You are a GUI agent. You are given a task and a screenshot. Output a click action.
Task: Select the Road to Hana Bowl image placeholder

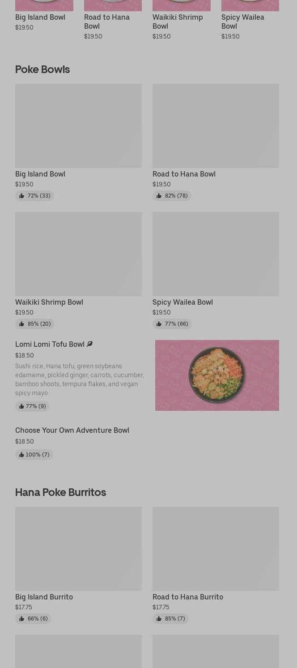click(216, 125)
